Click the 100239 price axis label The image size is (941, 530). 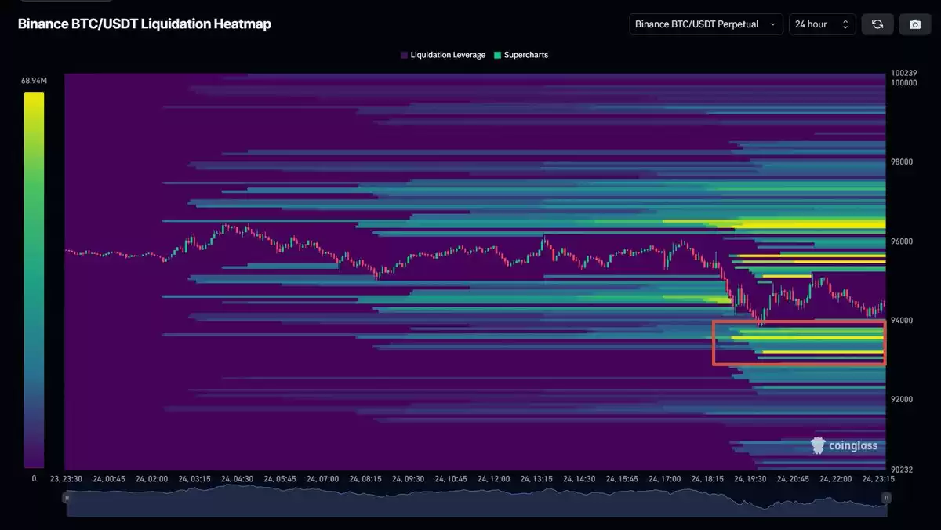point(904,74)
